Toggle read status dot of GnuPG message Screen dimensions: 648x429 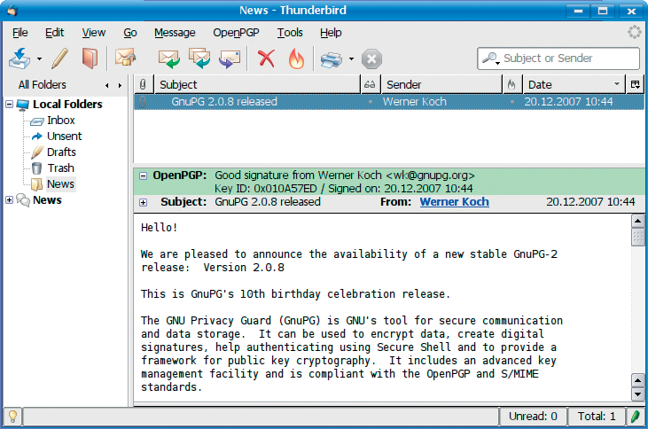[371, 102]
